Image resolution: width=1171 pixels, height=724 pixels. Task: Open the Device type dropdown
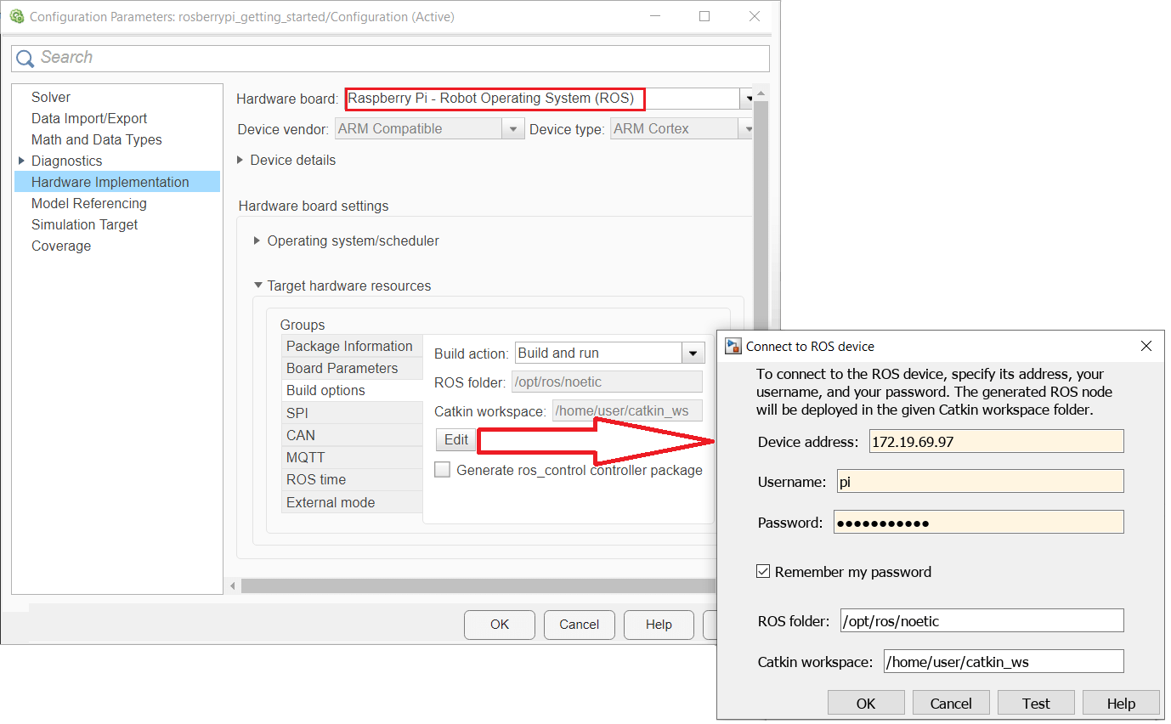click(x=747, y=129)
